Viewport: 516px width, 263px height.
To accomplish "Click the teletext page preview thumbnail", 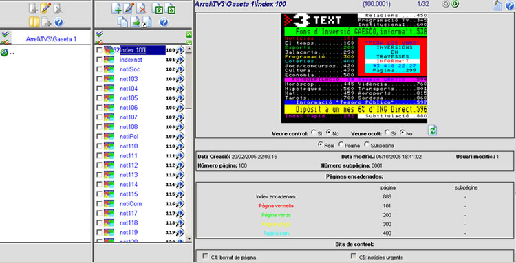I will (354, 68).
